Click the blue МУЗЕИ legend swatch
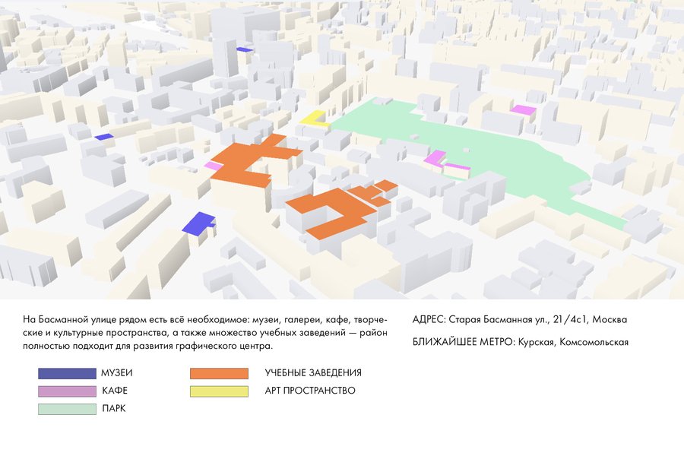 click(x=67, y=373)
